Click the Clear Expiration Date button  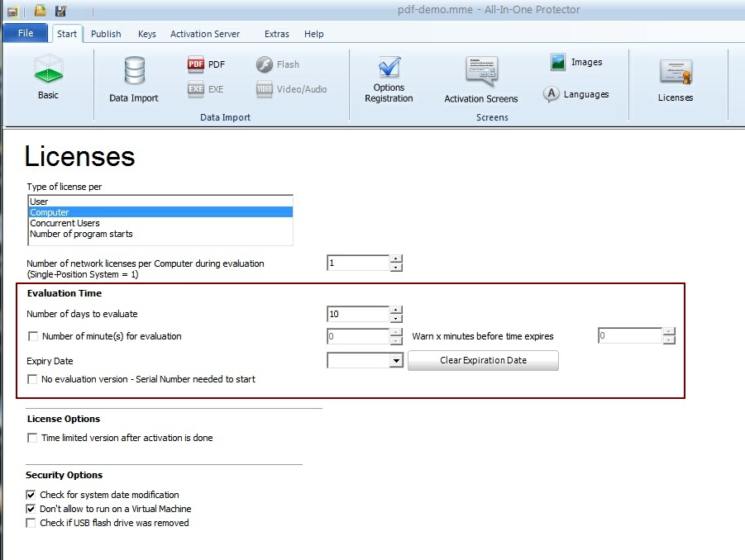pos(483,360)
